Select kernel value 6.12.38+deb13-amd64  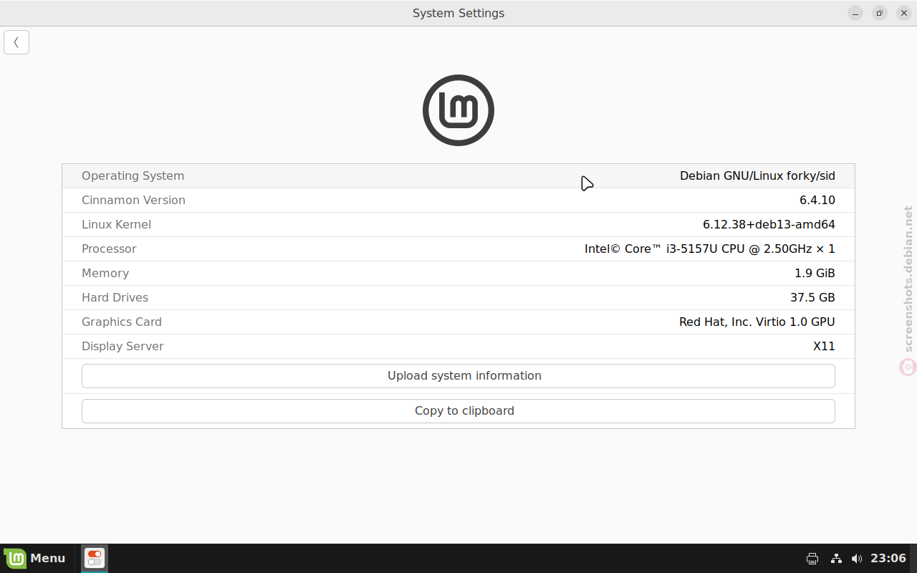point(769,225)
